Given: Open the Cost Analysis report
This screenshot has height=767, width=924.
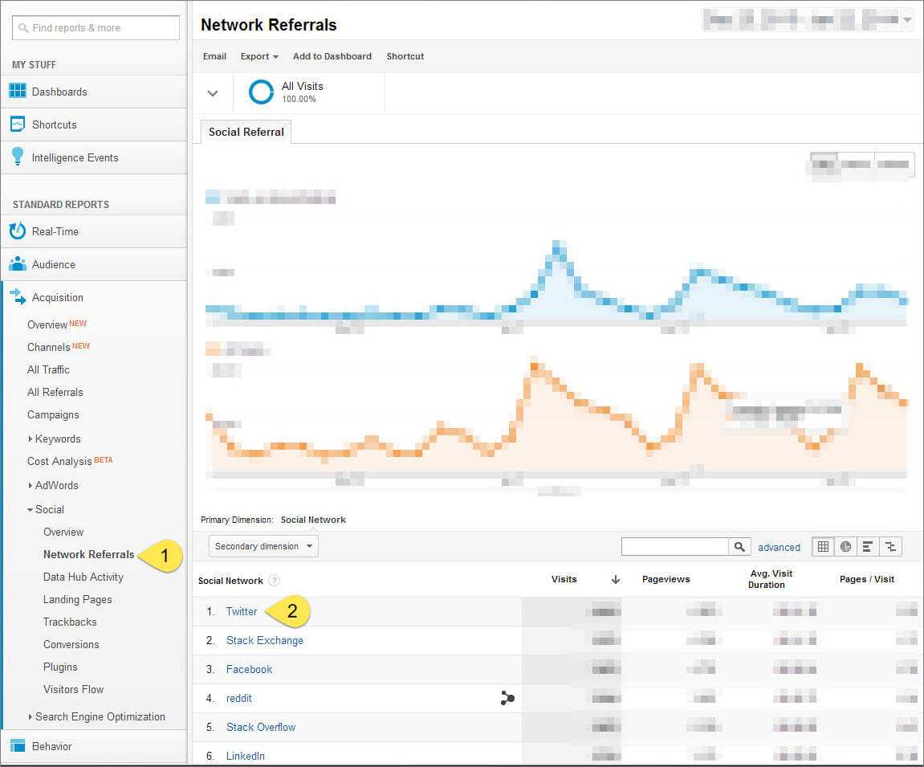Looking at the screenshot, I should click(x=59, y=461).
